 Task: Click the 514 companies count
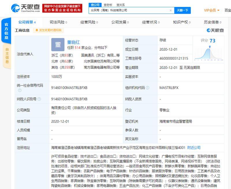coord(77,48)
